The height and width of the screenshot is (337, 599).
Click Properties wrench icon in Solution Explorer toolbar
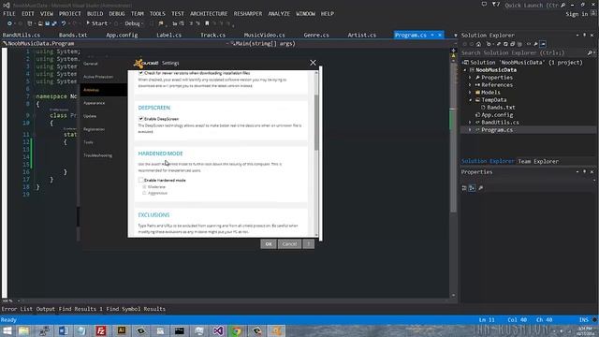(x=535, y=44)
